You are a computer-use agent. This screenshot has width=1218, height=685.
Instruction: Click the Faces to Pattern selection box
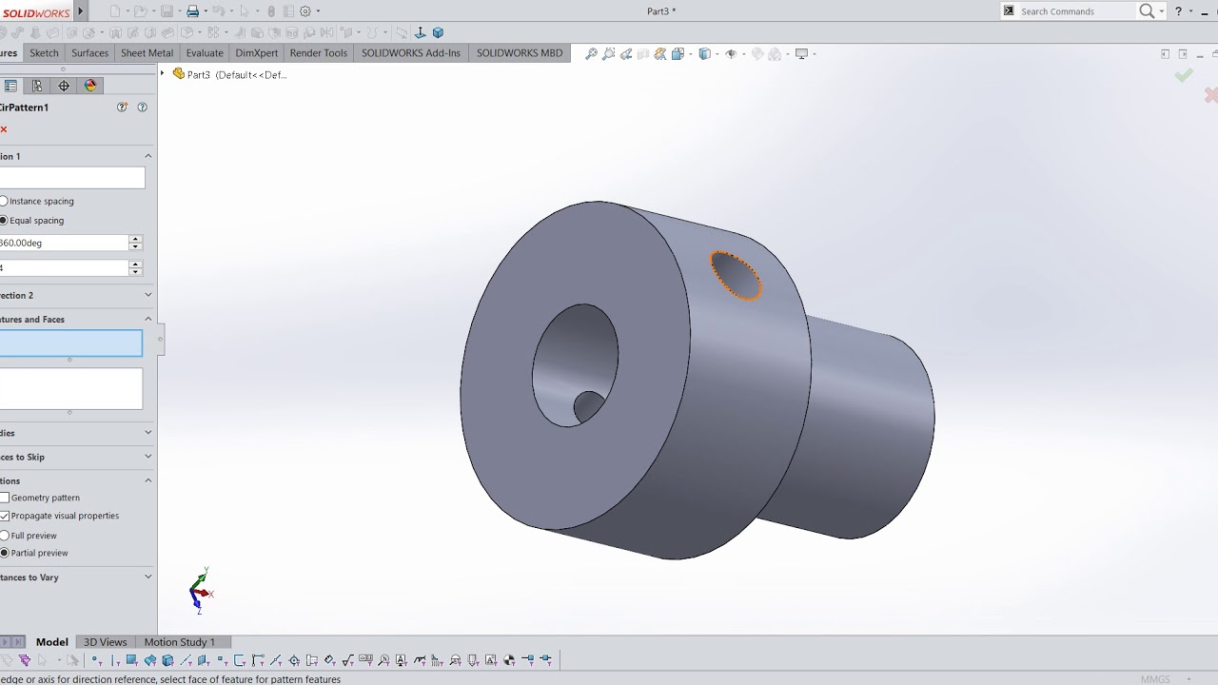pos(71,389)
